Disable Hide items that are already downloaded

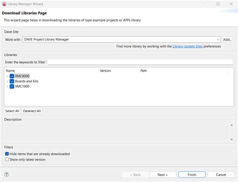pyautogui.click(x=7, y=154)
